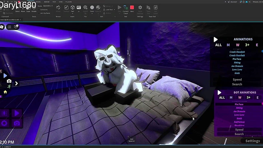Open Game Settings gear
The width and height of the screenshot is (263, 148).
coord(140,9)
